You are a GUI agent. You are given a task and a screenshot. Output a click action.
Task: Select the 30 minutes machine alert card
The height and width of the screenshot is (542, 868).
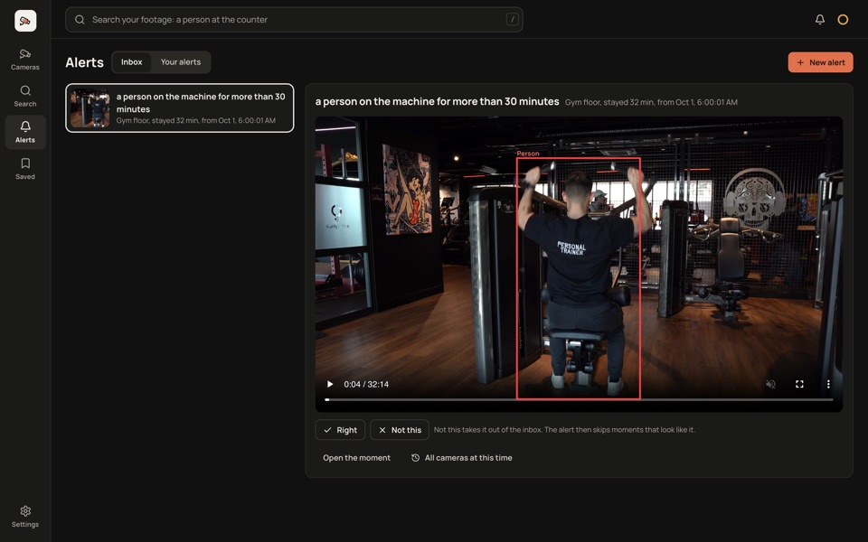[179, 107]
